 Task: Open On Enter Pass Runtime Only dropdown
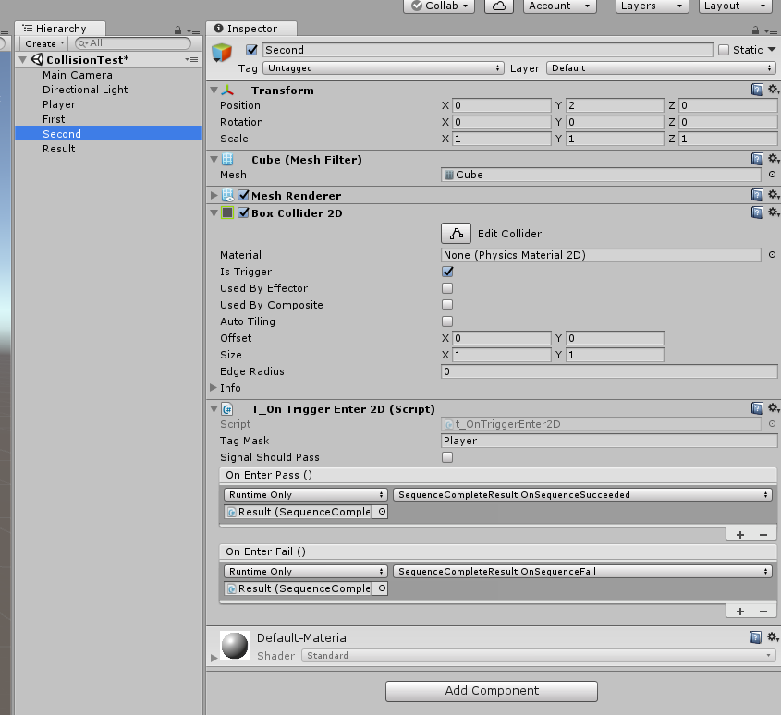(305, 494)
